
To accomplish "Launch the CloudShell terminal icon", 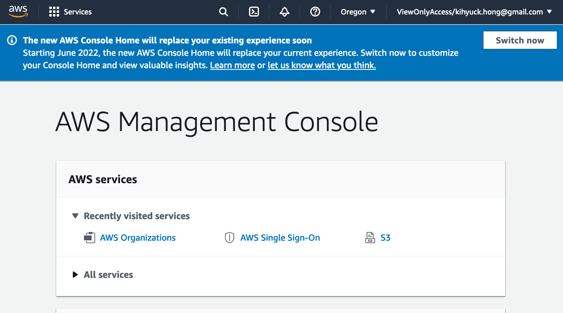I will [254, 12].
